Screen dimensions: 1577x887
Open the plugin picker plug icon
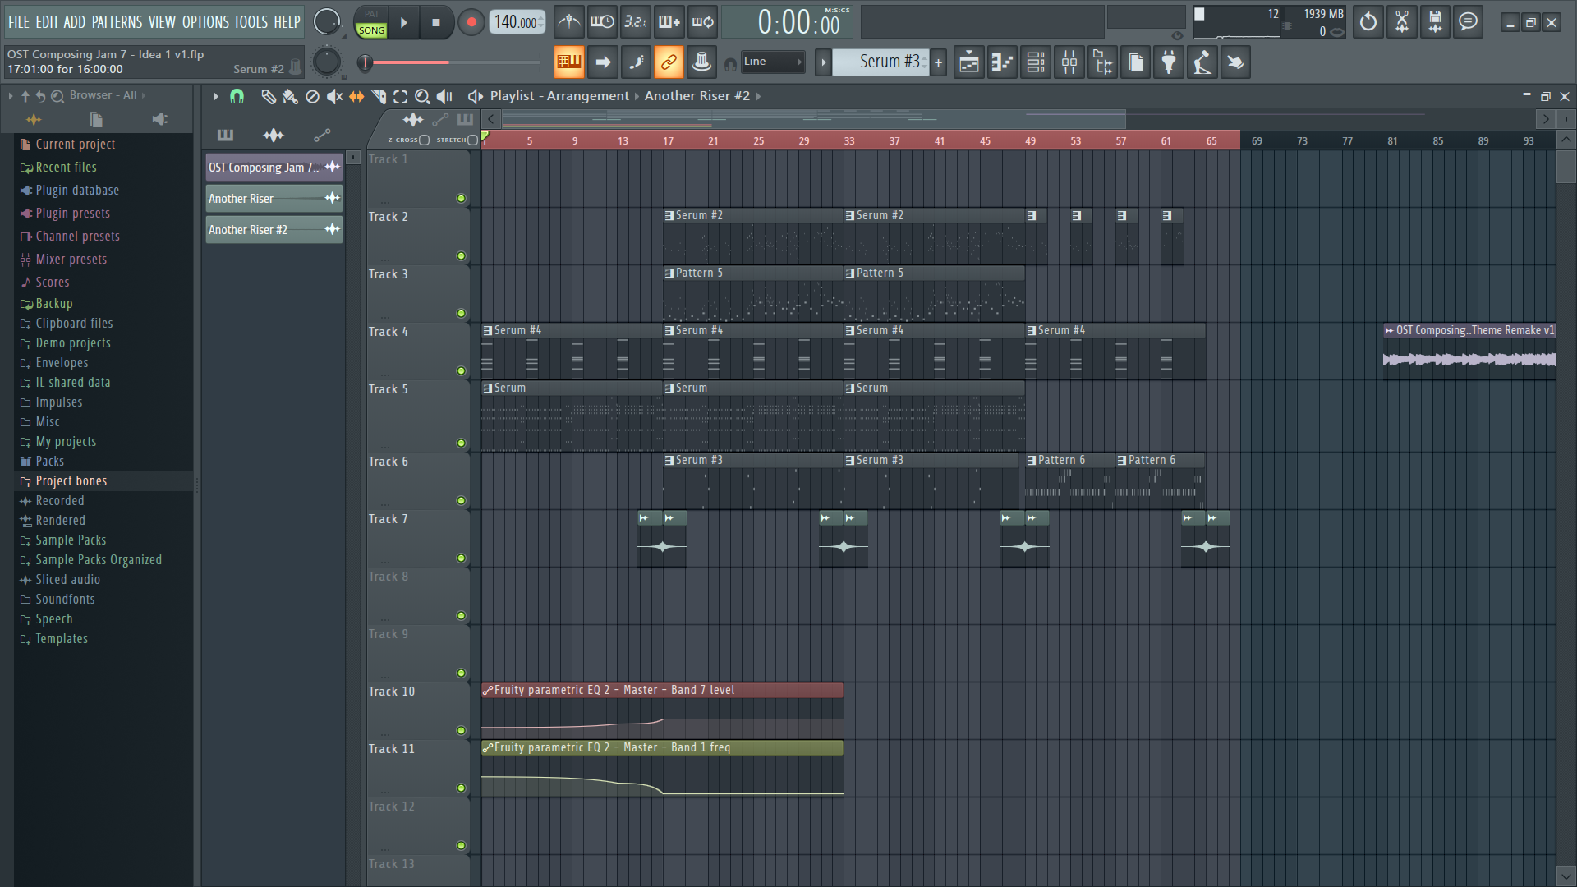point(1169,62)
